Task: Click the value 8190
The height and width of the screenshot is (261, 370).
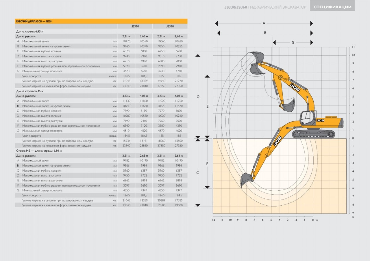Action: tap(144, 111)
